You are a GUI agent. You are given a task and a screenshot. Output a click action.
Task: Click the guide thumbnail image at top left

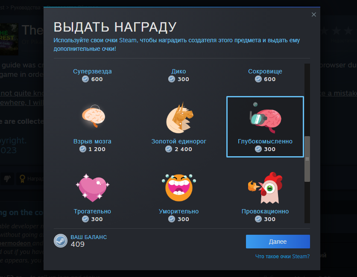tap(9, 39)
